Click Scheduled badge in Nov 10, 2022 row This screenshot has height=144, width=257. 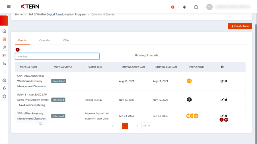click(58, 100)
